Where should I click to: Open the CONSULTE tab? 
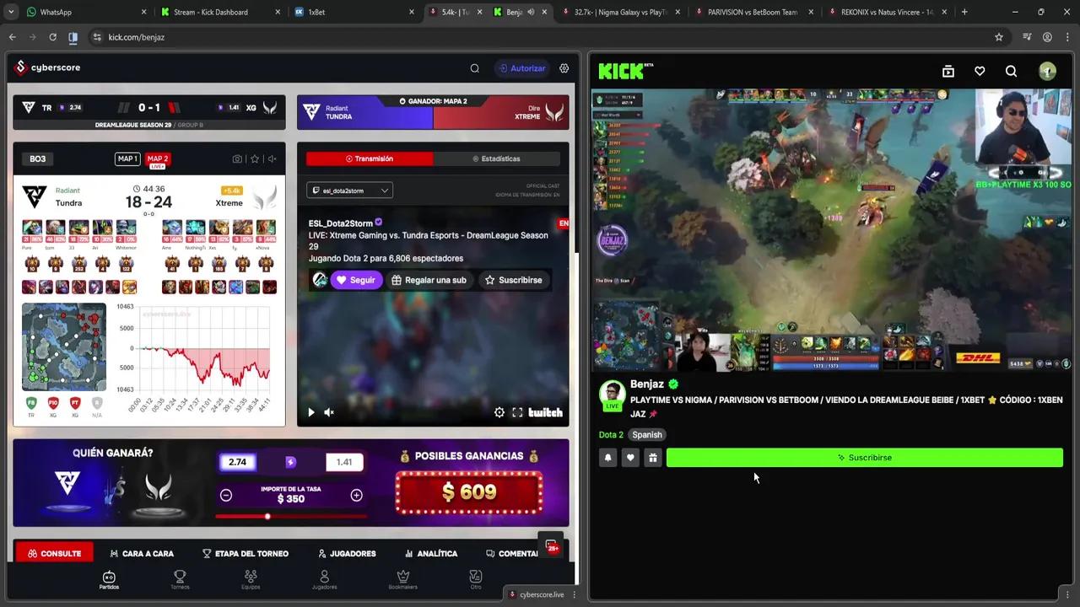[54, 554]
